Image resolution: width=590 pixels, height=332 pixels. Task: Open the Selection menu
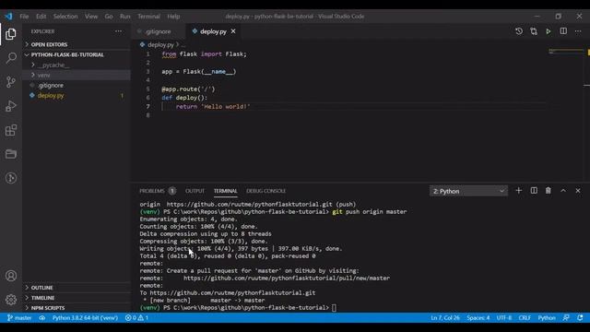click(65, 17)
